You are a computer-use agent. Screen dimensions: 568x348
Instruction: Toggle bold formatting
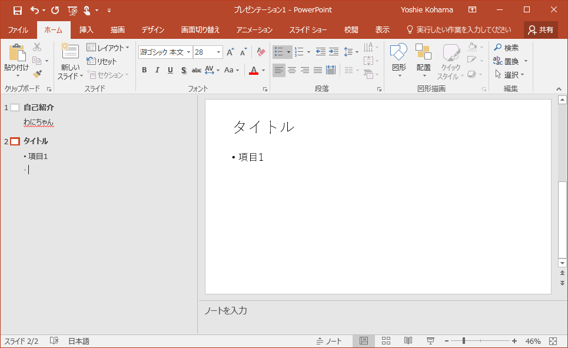(x=144, y=70)
